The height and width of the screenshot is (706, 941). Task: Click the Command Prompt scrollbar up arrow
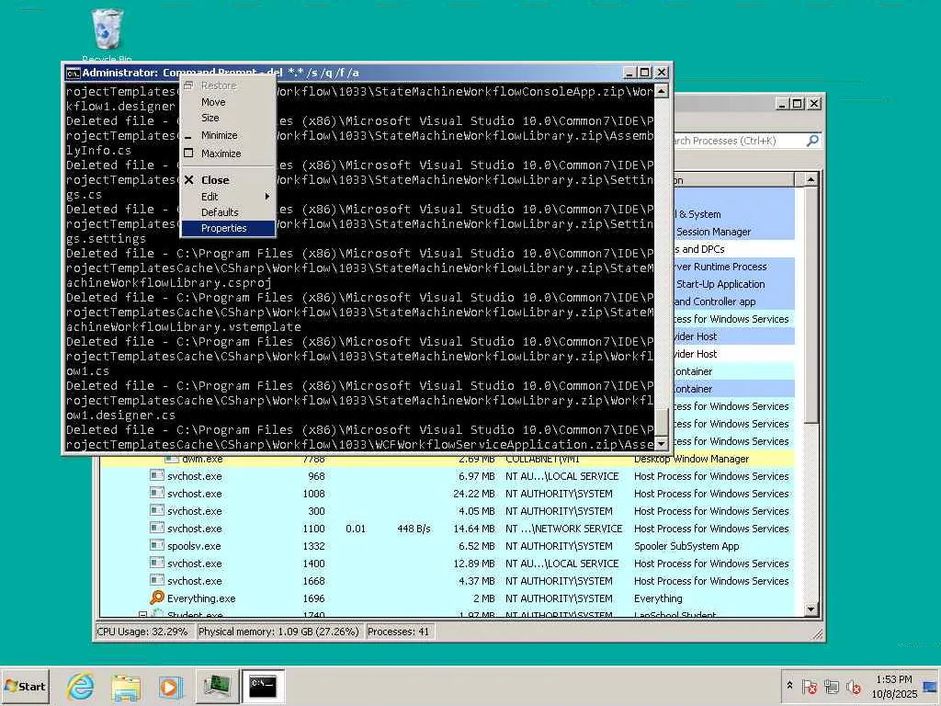coord(662,92)
